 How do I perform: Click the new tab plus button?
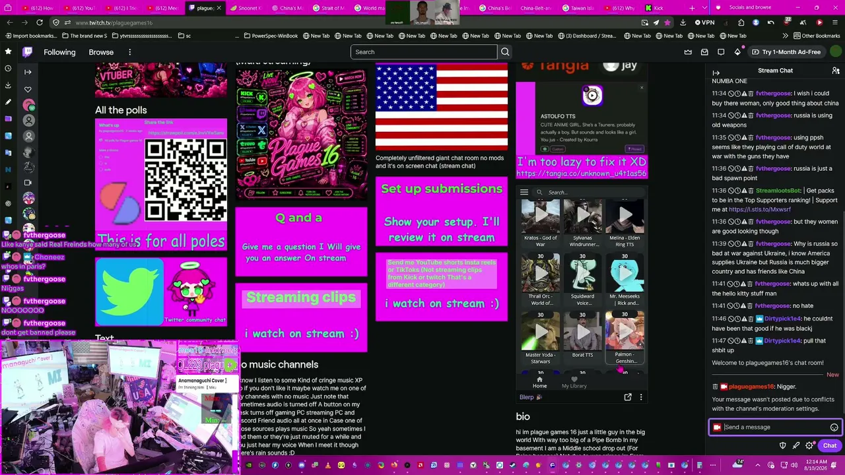coord(692,8)
